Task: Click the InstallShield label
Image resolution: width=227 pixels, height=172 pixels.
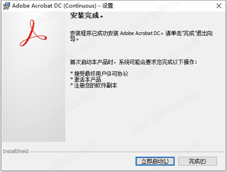Action: pos(16,151)
